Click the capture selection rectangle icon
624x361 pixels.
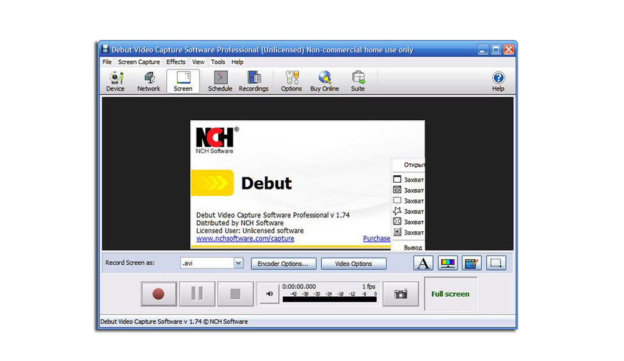tap(496, 263)
